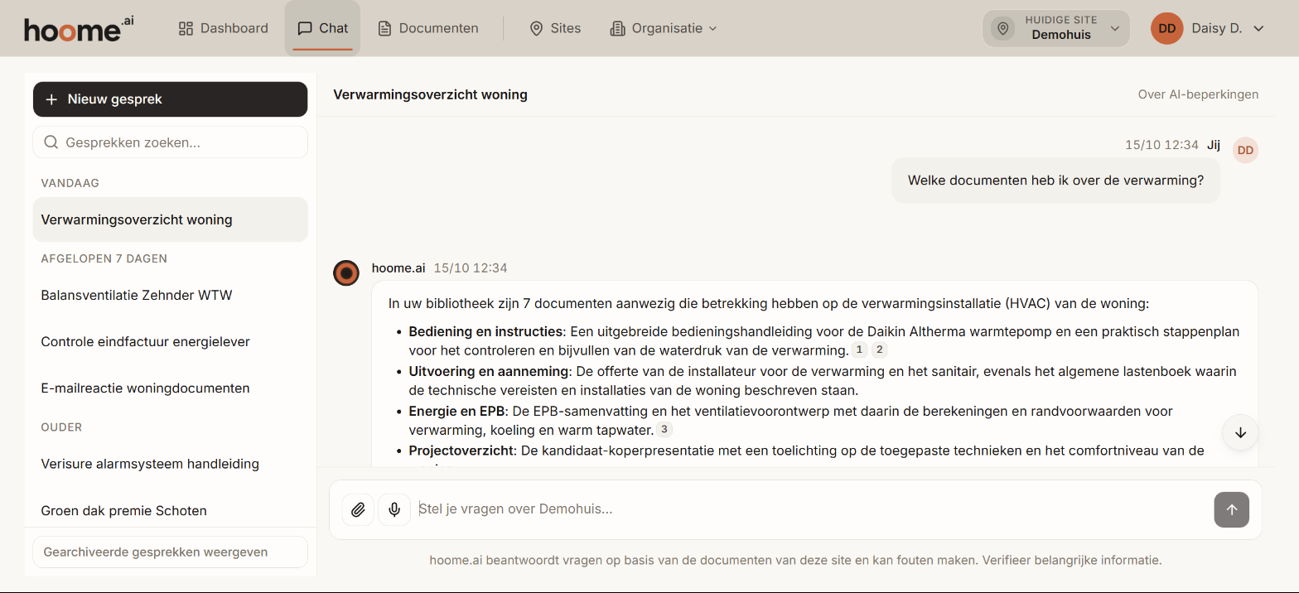The image size is (1299, 593).
Task: Click the Documenten page icon
Action: coord(384,28)
